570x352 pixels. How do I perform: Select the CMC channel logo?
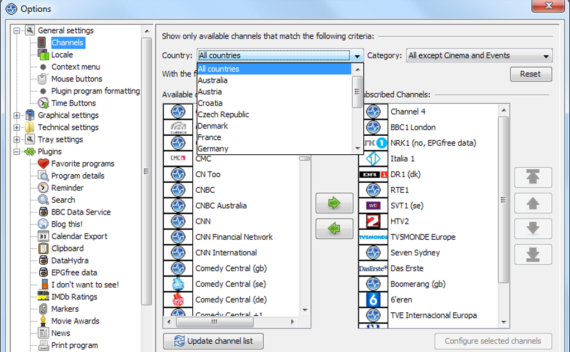(x=178, y=159)
